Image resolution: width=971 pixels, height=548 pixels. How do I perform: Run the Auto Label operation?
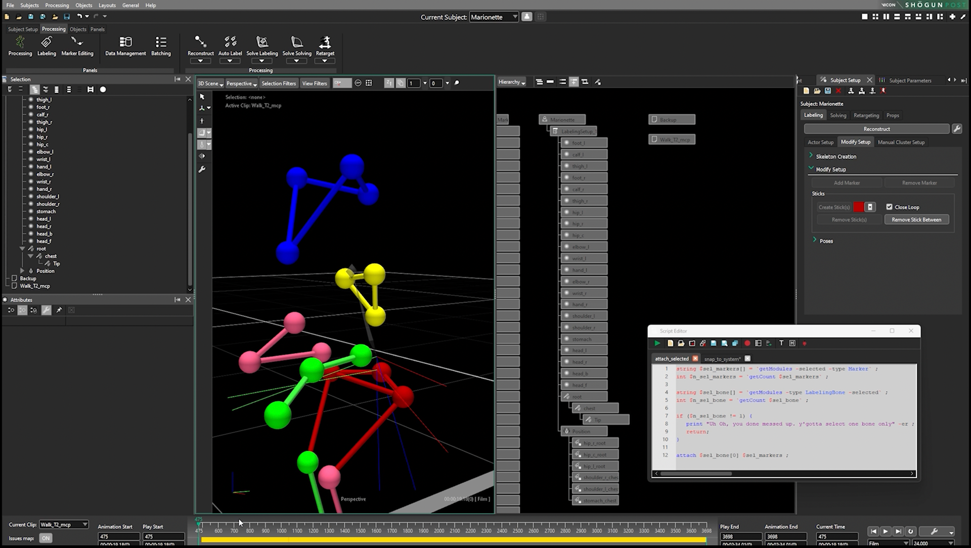pos(230,45)
